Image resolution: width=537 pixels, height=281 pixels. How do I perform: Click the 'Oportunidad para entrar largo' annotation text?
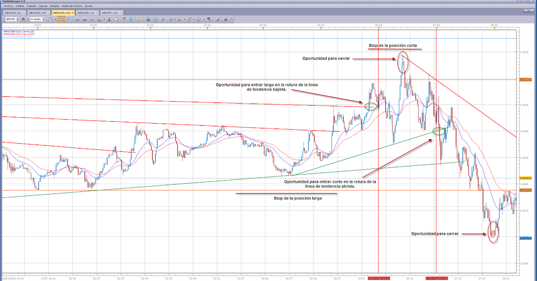click(267, 87)
